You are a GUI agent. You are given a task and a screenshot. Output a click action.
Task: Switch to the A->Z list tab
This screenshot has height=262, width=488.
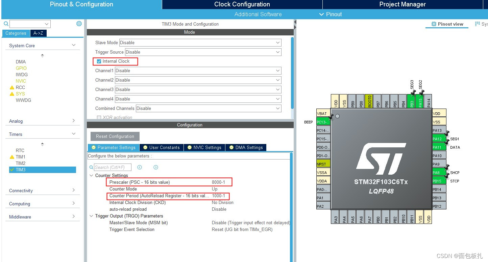click(39, 33)
